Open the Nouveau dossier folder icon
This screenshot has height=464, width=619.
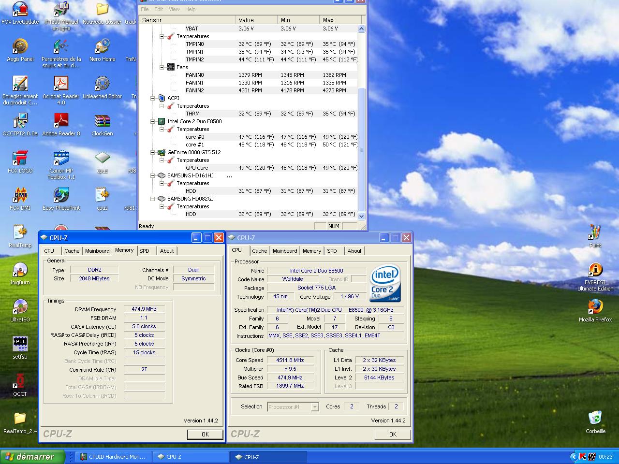click(x=102, y=13)
